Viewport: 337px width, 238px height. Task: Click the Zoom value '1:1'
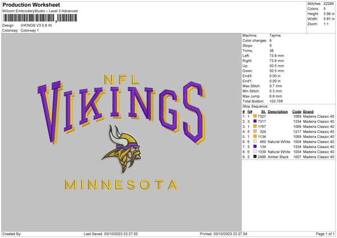pyautogui.click(x=326, y=24)
